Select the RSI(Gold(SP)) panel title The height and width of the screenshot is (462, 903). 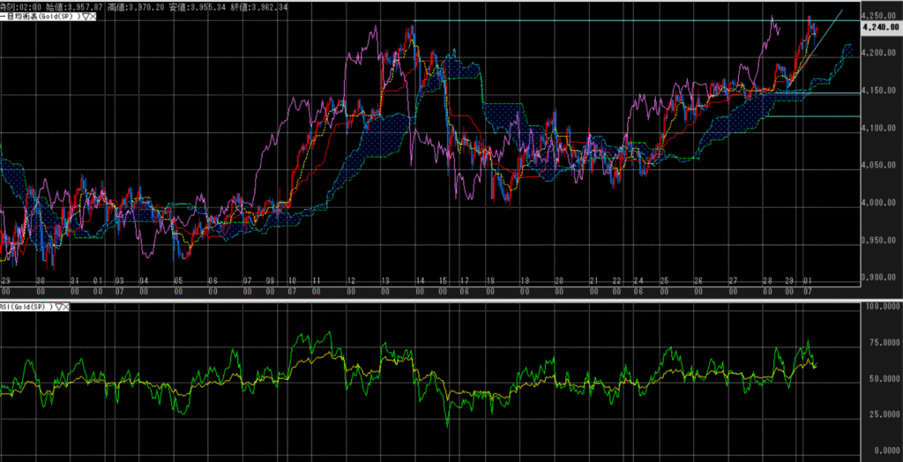pyautogui.click(x=26, y=307)
